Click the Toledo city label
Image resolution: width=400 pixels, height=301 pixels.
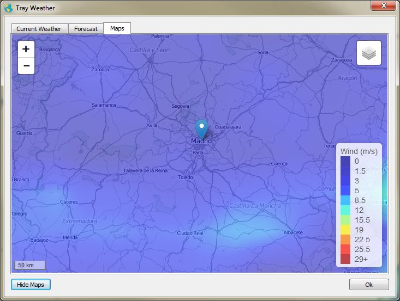coord(186,177)
